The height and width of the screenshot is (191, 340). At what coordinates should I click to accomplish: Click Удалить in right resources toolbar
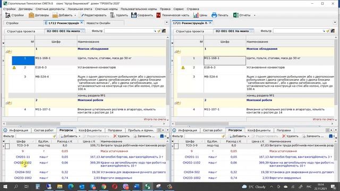tap(291, 136)
